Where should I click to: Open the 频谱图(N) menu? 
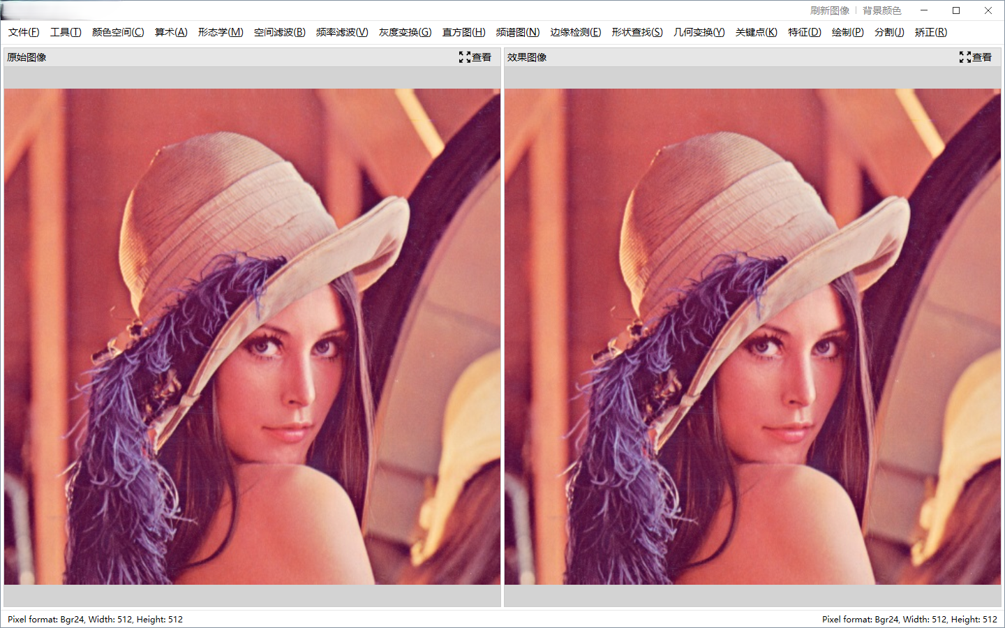point(518,32)
